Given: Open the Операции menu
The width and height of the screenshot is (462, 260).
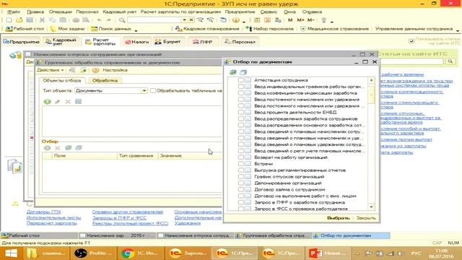Looking at the screenshot, I should click(x=61, y=12).
